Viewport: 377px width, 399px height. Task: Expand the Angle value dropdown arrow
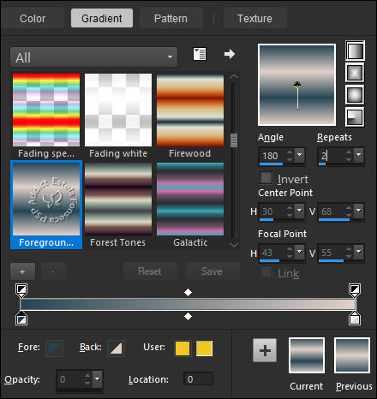300,155
